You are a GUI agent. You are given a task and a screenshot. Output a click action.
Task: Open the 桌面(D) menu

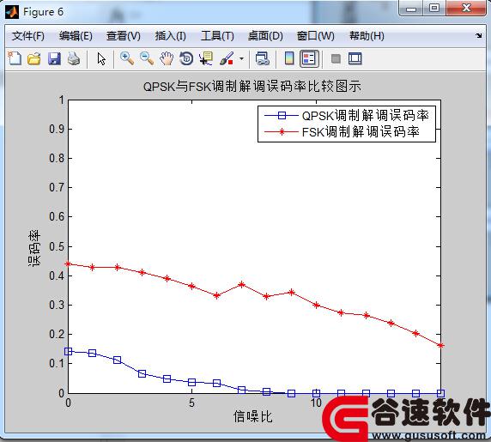(265, 36)
